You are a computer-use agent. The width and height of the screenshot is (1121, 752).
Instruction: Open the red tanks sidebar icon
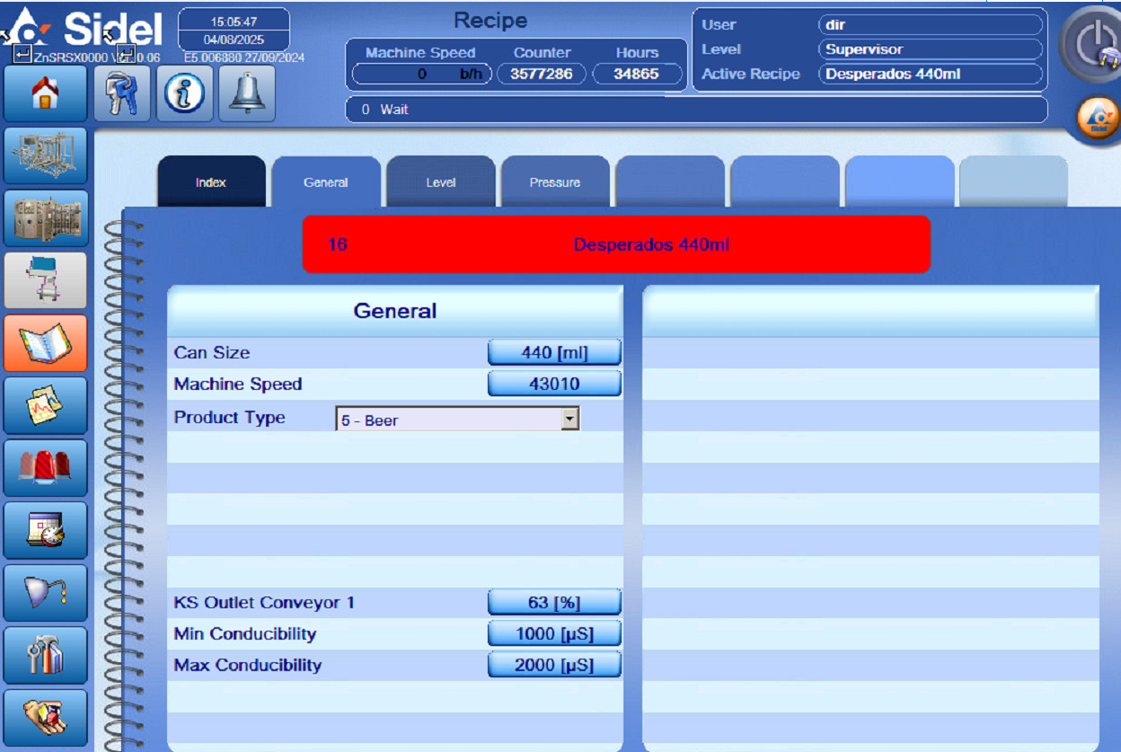(46, 467)
